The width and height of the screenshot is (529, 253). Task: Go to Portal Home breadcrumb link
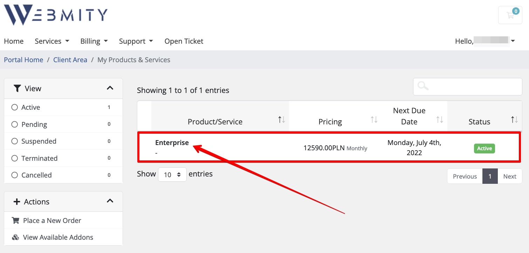tap(23, 60)
